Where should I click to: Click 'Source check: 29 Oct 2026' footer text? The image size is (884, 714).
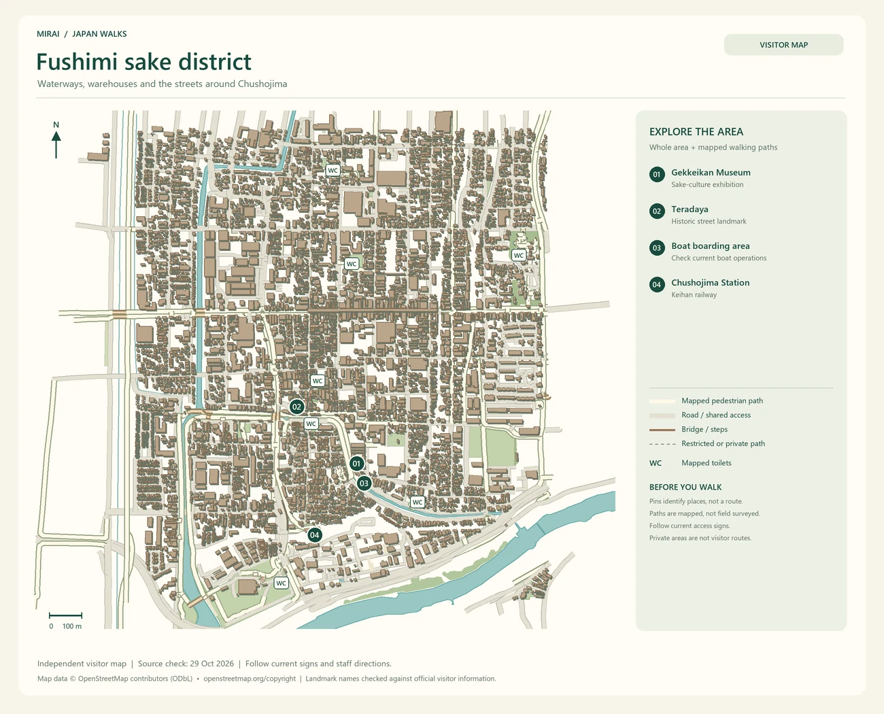click(186, 664)
